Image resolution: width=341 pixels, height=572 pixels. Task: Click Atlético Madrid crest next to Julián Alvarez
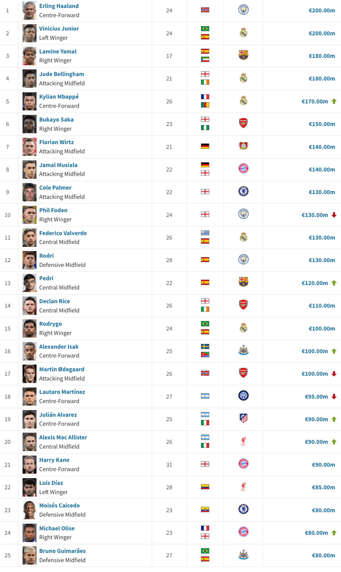click(243, 418)
